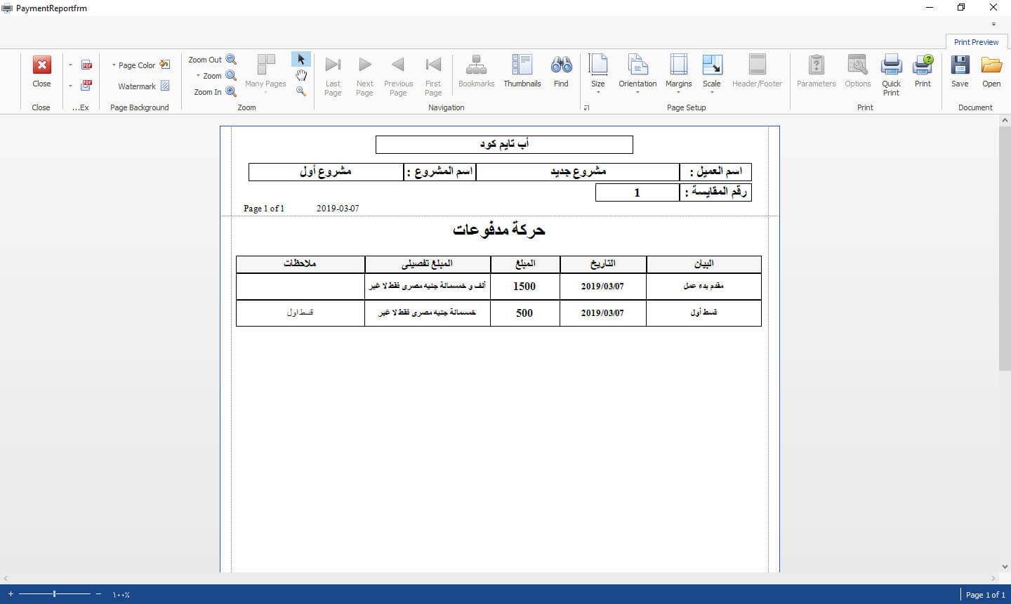Open Page Setup dialog launcher
Screen dimensions: 1011x604
click(586, 108)
